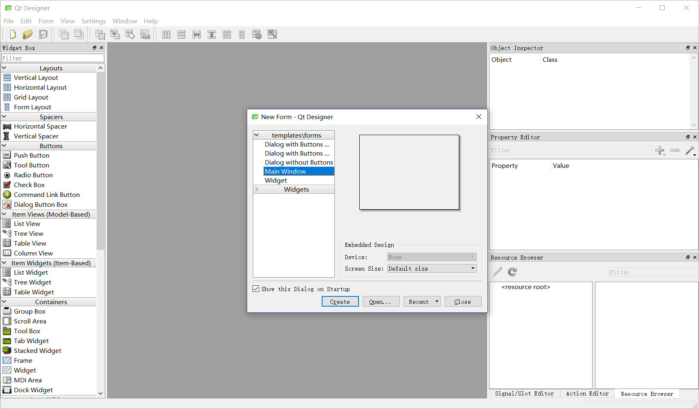The height and width of the screenshot is (409, 699).
Task: Switch to the Signal/Slot Editor tab
Action: (x=525, y=393)
